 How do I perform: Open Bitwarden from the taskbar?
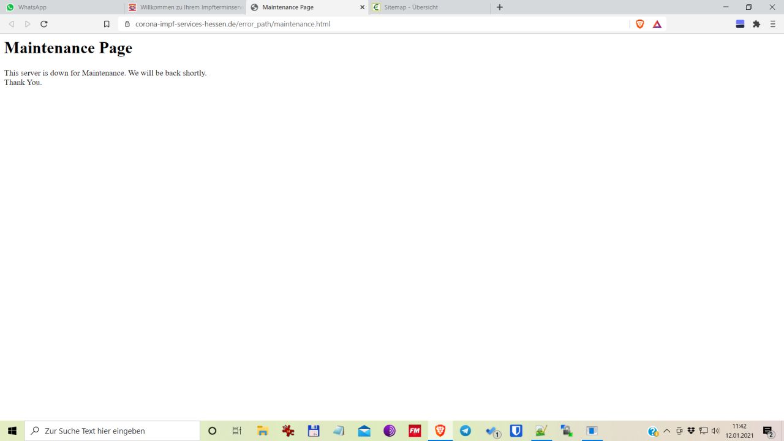pos(516,431)
